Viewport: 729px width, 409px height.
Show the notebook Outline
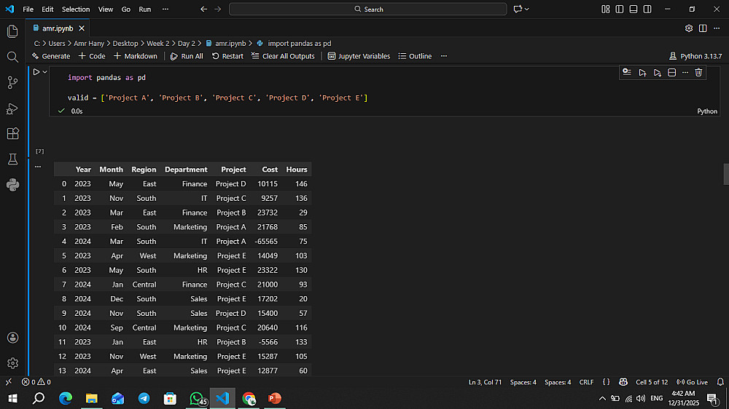(416, 56)
